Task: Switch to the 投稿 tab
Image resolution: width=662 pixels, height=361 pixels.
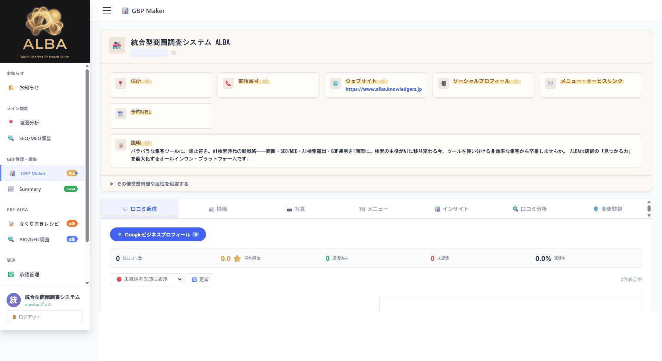Action: pos(218,209)
